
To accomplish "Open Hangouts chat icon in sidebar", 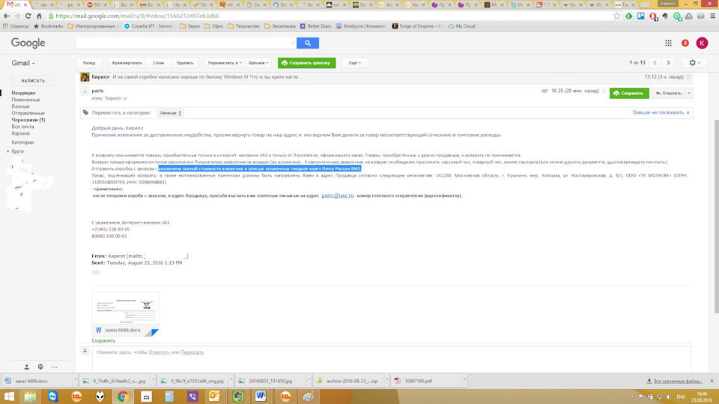I will [x=40, y=367].
